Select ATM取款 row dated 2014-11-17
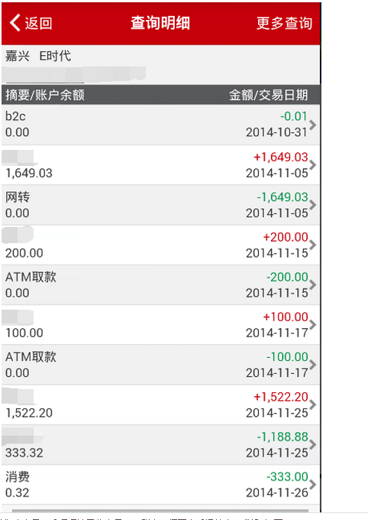Screen dimensions: 368x520 click(160, 365)
